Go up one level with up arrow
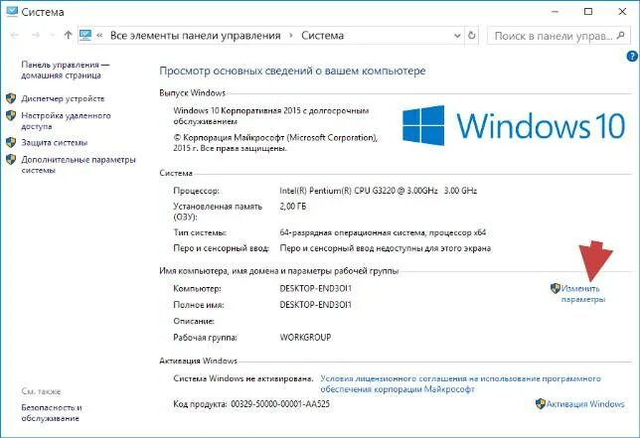Viewport: 640px width, 438px height. coord(68,35)
